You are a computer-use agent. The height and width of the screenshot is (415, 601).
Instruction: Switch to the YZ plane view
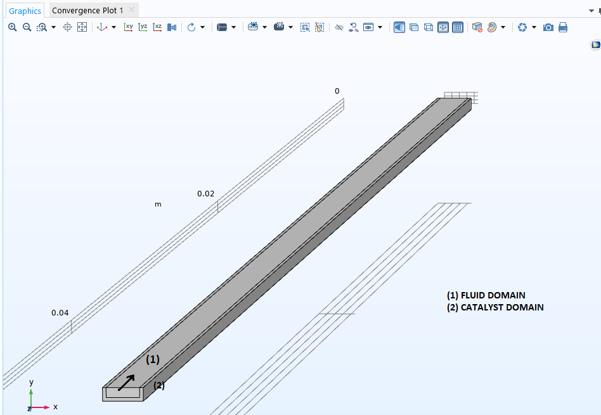point(143,27)
